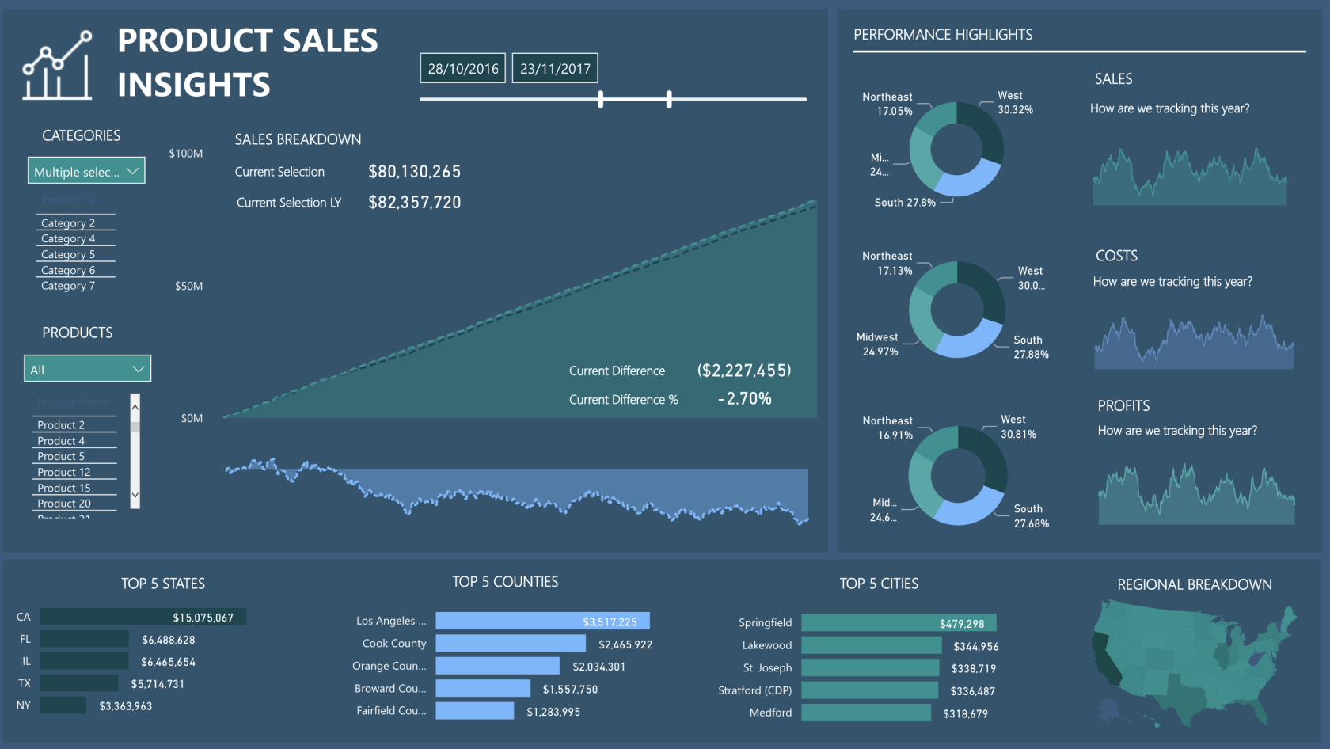
Task: Click the Costs donut chart
Action: tap(957, 310)
